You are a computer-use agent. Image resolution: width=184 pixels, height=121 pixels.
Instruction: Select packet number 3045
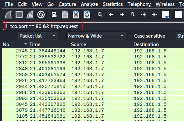(x=93, y=104)
